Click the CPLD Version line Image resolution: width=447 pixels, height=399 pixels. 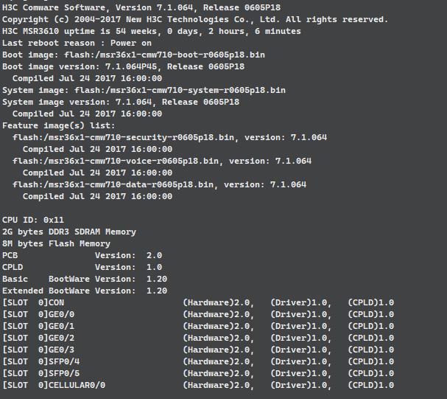pos(82,267)
